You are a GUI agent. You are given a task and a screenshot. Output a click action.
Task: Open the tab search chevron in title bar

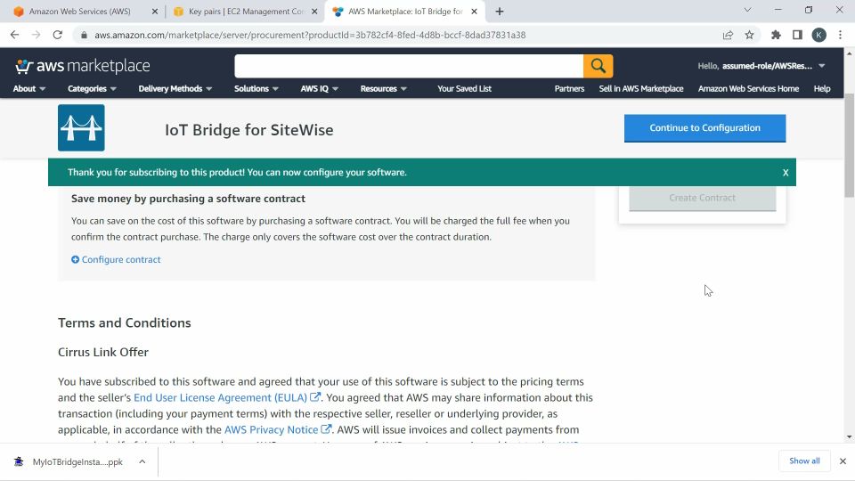(x=747, y=10)
